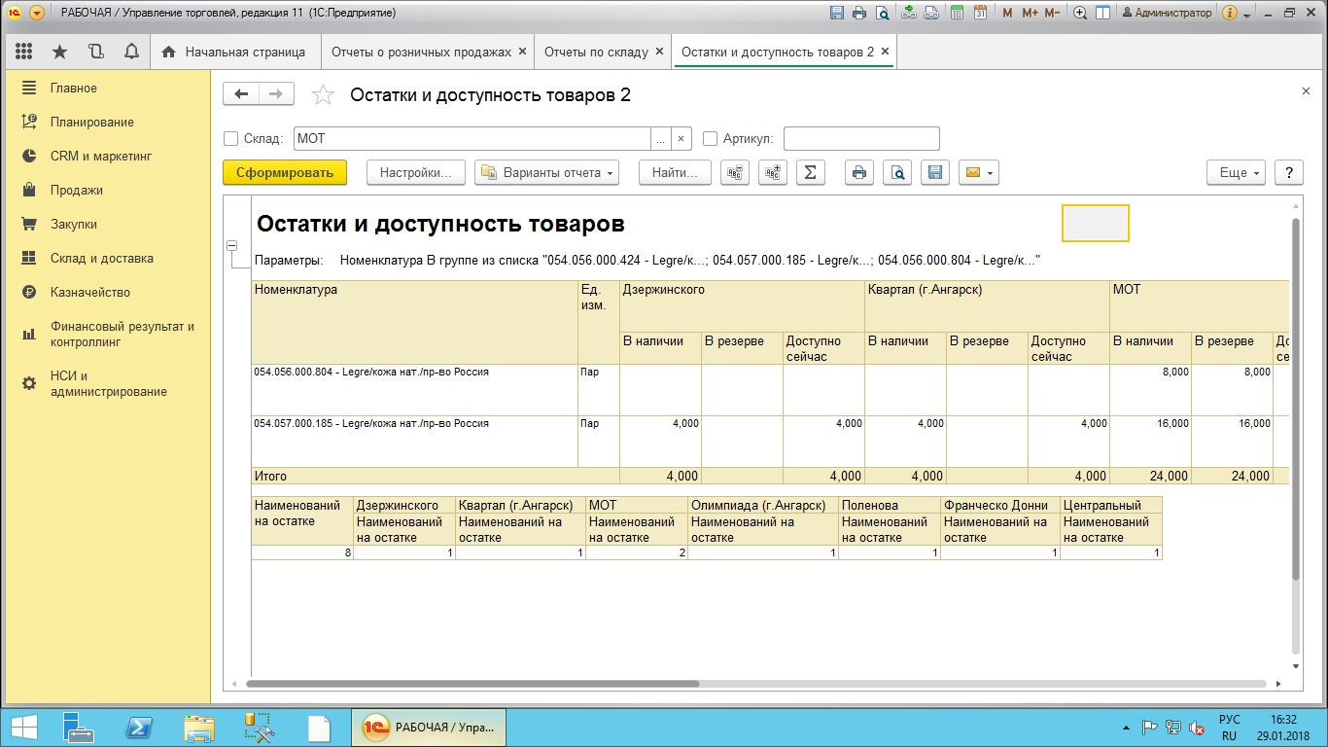
Task: Click the Sum (Σ) toolbar icon
Action: pyautogui.click(x=810, y=173)
